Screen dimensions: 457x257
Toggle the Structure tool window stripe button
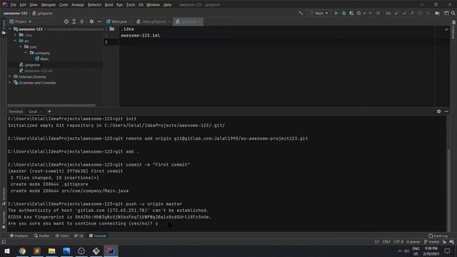click(x=4, y=196)
